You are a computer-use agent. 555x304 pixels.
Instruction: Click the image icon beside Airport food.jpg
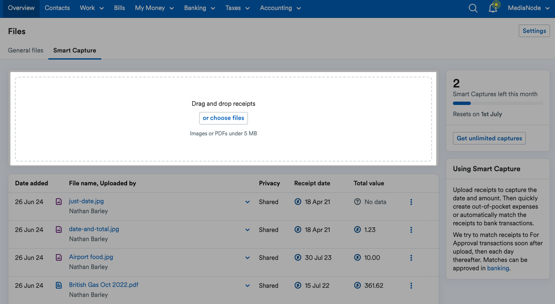click(58, 257)
